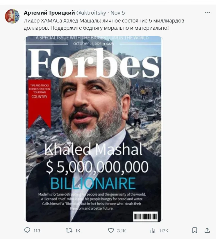This screenshot has height=242, width=216.
Task: Bookmark this tweet
Action: tap(194, 230)
